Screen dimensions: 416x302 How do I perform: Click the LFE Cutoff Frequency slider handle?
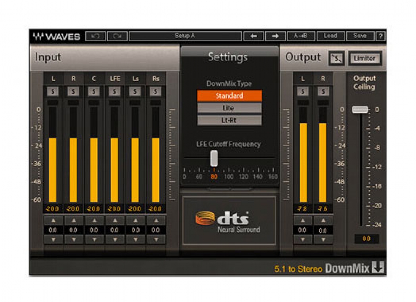(214, 158)
